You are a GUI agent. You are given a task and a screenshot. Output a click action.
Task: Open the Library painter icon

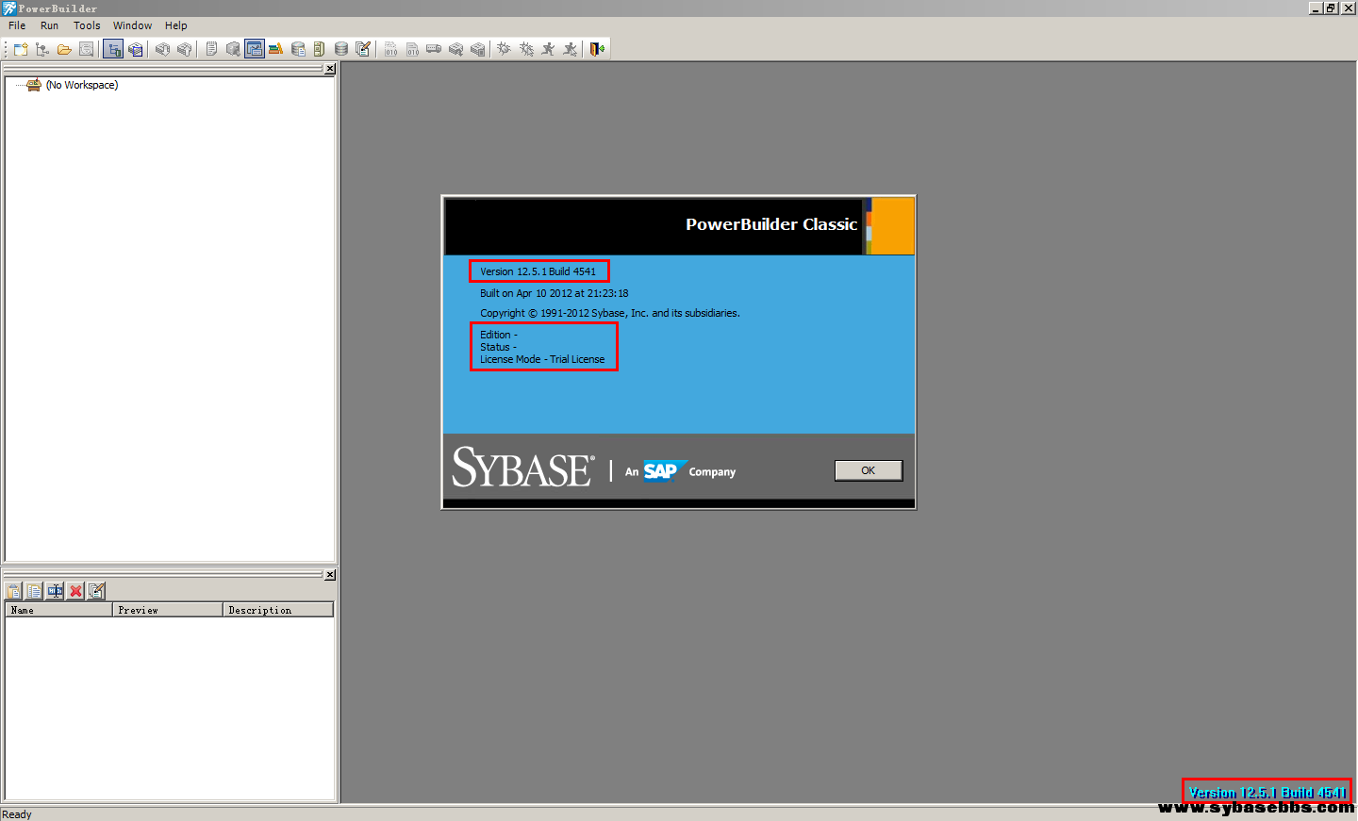point(275,49)
